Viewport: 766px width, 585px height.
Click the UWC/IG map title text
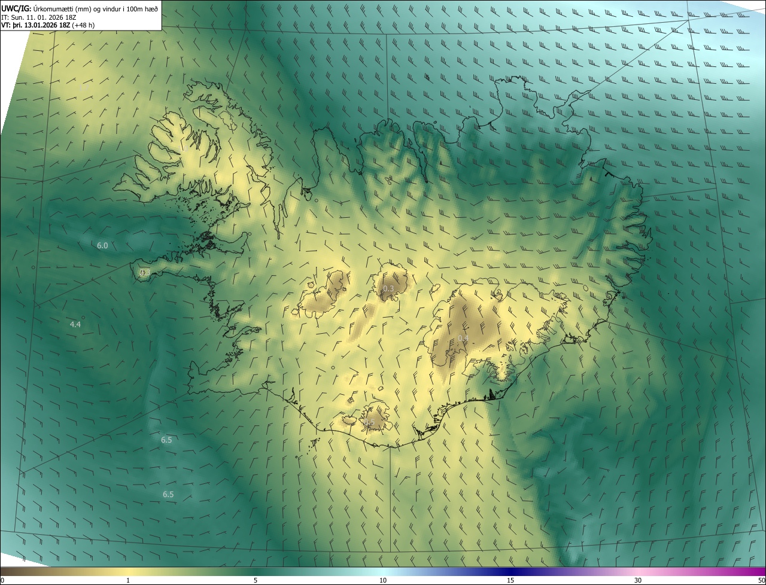(x=80, y=8)
